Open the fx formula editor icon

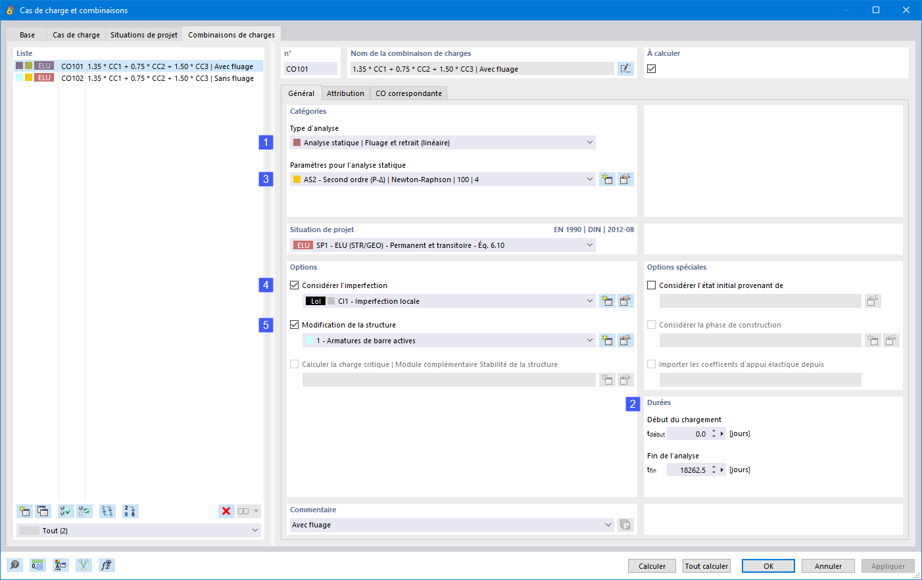(107, 565)
